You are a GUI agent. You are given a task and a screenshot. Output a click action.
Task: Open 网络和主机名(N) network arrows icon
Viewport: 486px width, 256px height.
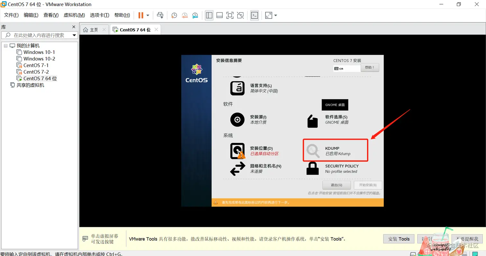[238, 169]
